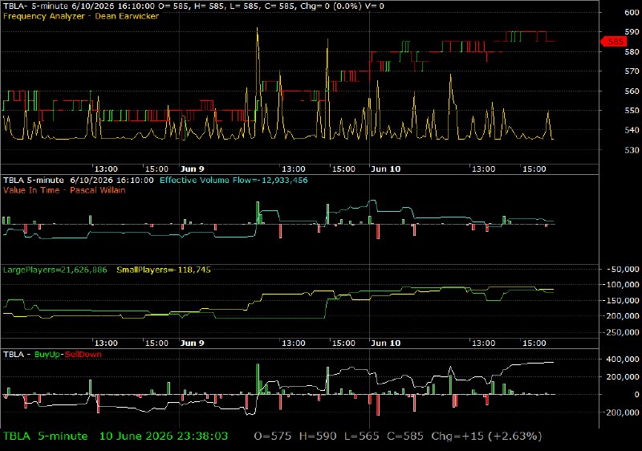Click the -150,000 axis label
This screenshot has height=451, width=642.
[x=621, y=300]
